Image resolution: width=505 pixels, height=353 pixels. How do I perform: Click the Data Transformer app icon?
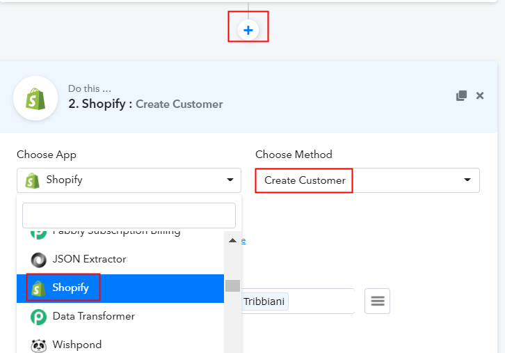38,317
